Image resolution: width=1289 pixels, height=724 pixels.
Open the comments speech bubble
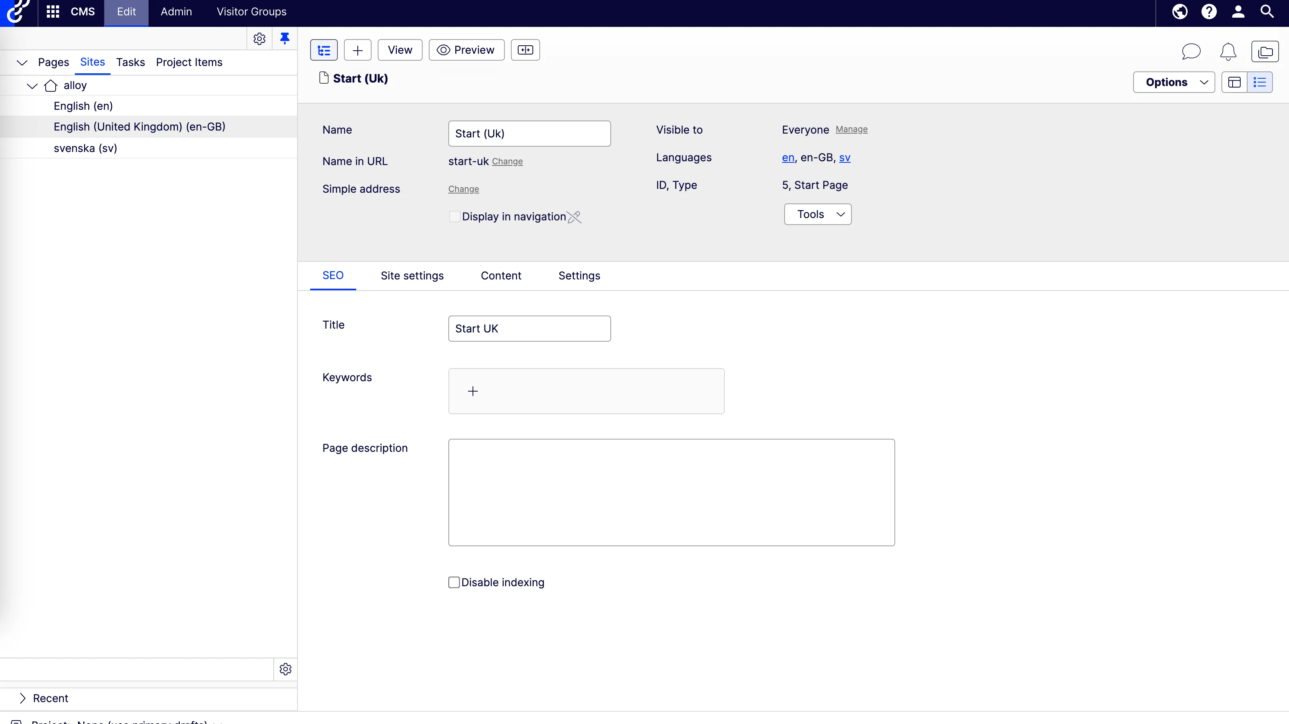tap(1191, 51)
